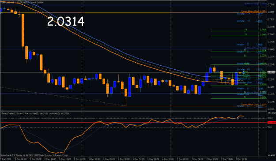Click the '7 Dec 18:00' time axis label
This screenshot has height=161, width=276.
click(242, 159)
